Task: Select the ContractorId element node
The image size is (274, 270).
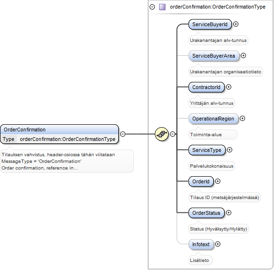Action: [207, 87]
